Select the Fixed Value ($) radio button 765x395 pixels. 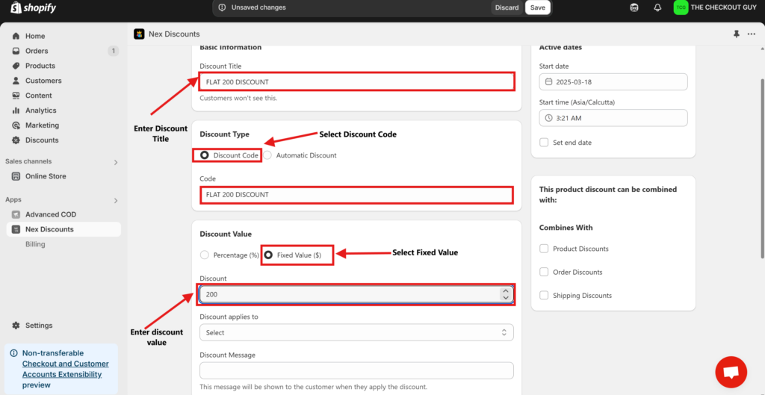point(268,255)
